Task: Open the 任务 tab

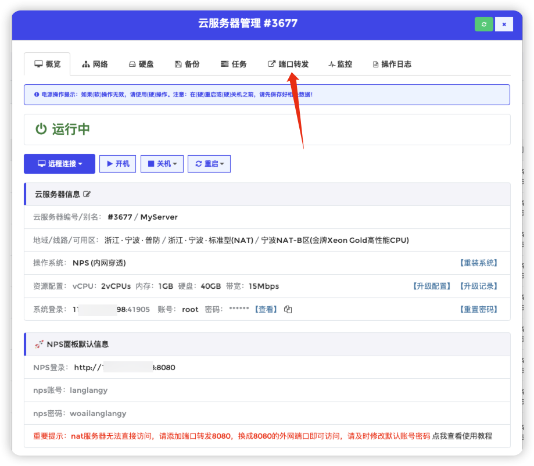Action: (234, 64)
